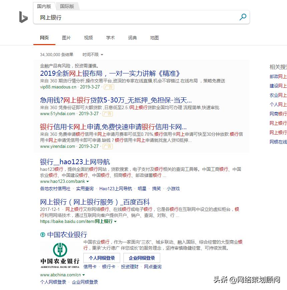Switch to the 视频 search tab

pos(88,38)
